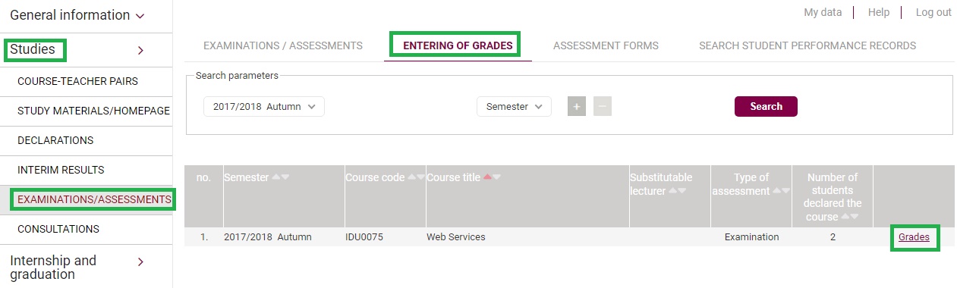Sort by Course title column arrows

point(492,177)
